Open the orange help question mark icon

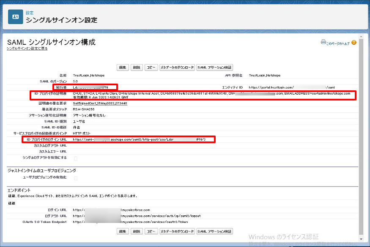(x=354, y=42)
